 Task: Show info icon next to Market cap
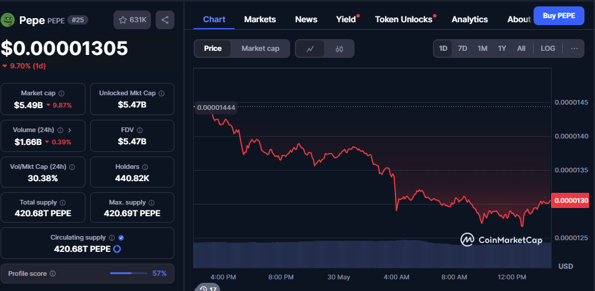pos(61,93)
